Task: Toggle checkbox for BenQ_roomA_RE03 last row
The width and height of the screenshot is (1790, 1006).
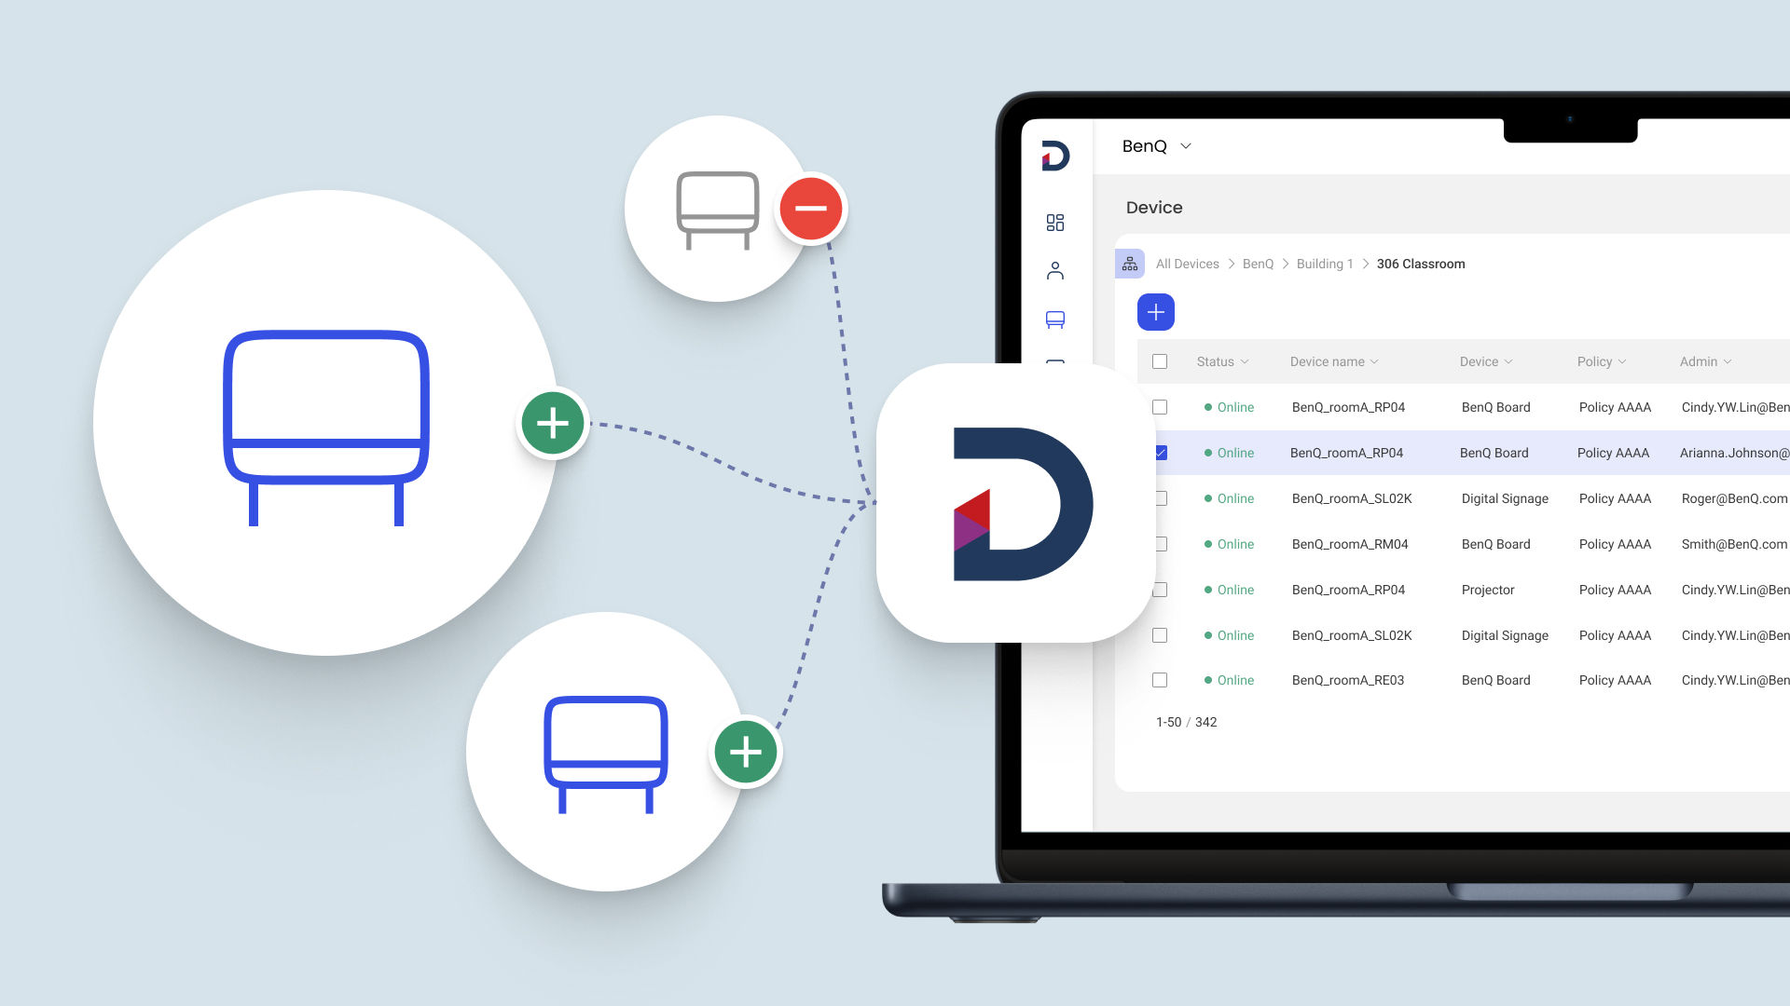Action: 1160,679
